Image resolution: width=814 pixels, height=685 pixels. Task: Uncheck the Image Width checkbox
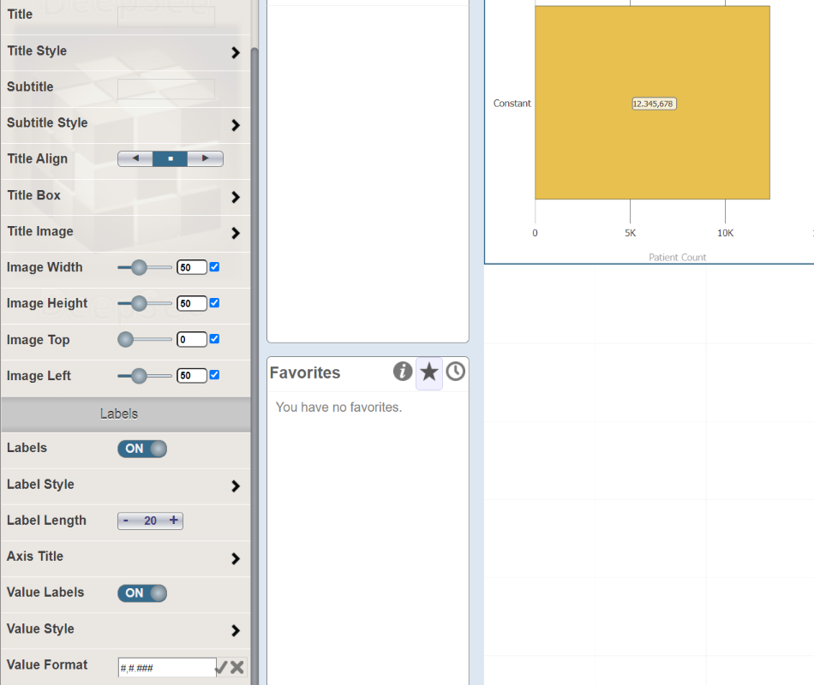[214, 267]
